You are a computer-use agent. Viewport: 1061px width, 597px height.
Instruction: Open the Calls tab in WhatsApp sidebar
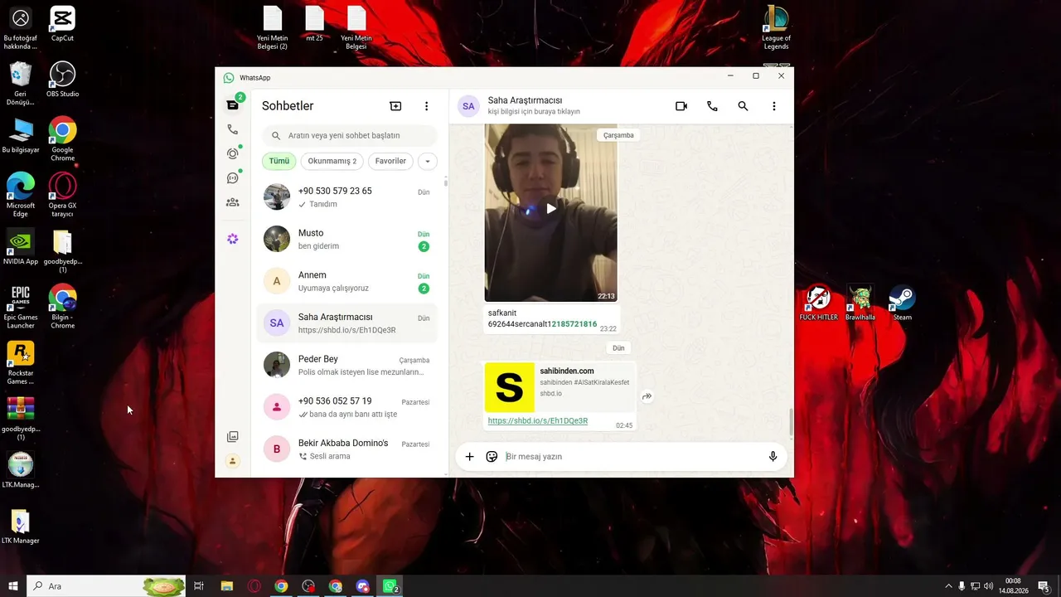[x=233, y=129]
